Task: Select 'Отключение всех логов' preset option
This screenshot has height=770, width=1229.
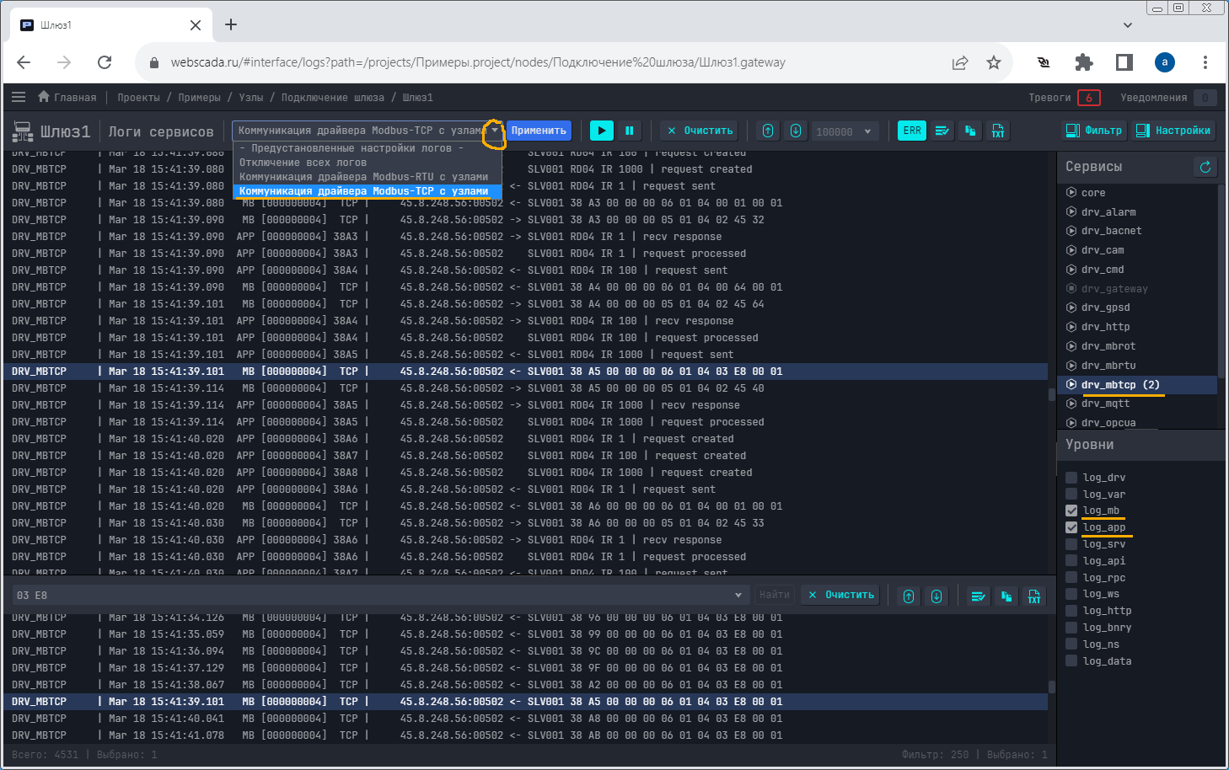Action: point(303,163)
